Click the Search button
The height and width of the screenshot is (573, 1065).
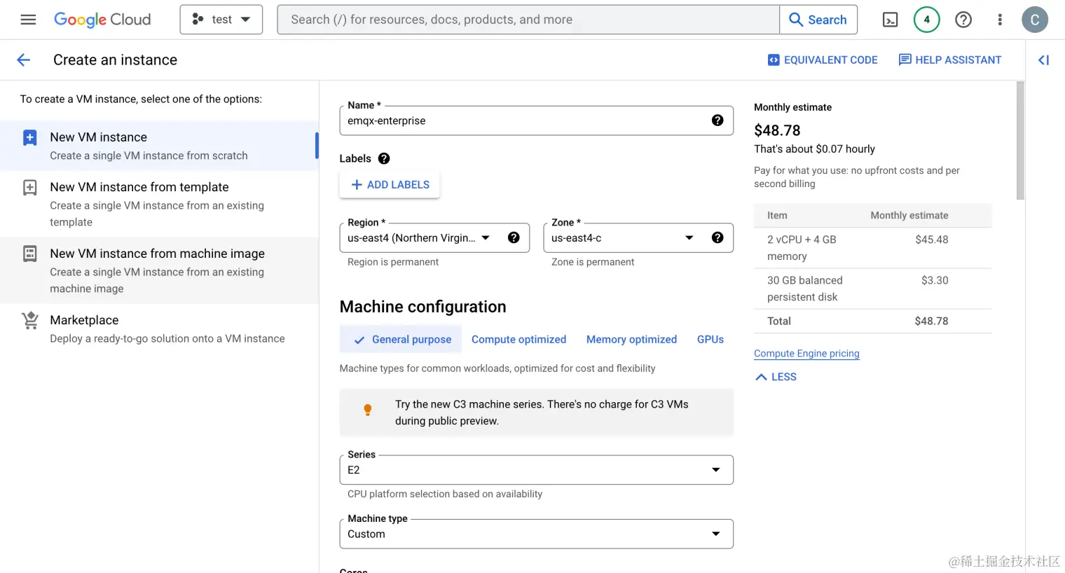(x=818, y=20)
